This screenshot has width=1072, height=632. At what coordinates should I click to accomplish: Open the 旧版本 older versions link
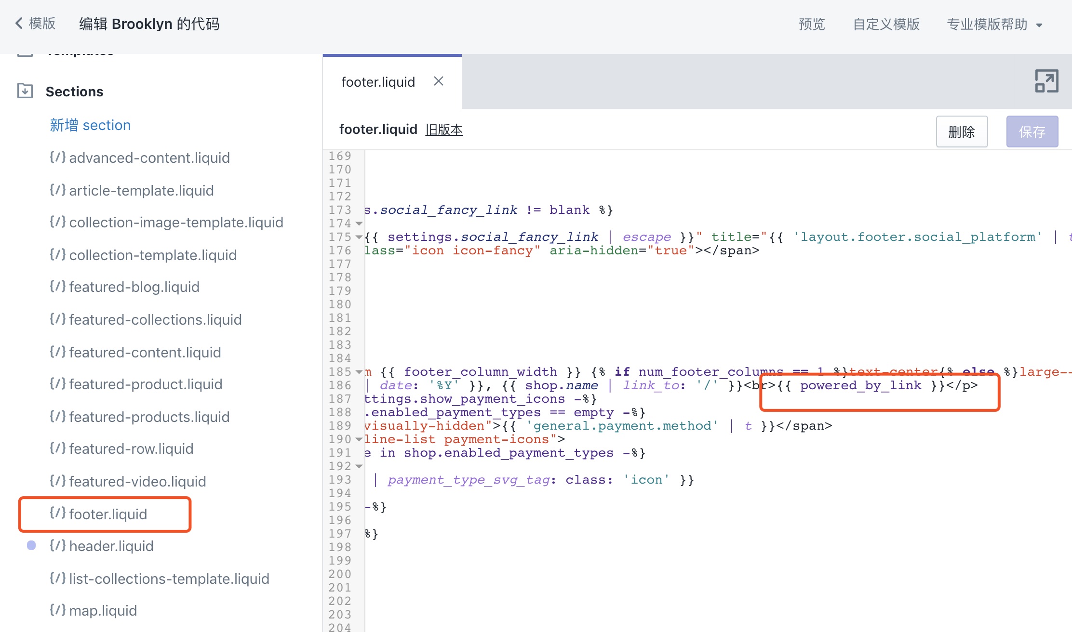[443, 130]
